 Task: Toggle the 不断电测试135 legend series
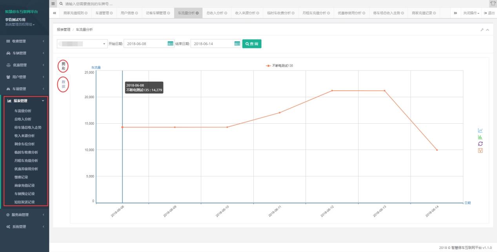(279, 66)
